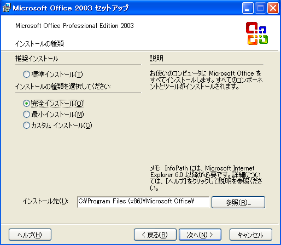This screenshot has height=245, width=281.
Task: Click the Microsoft Office logo icon
Action: click(x=257, y=33)
